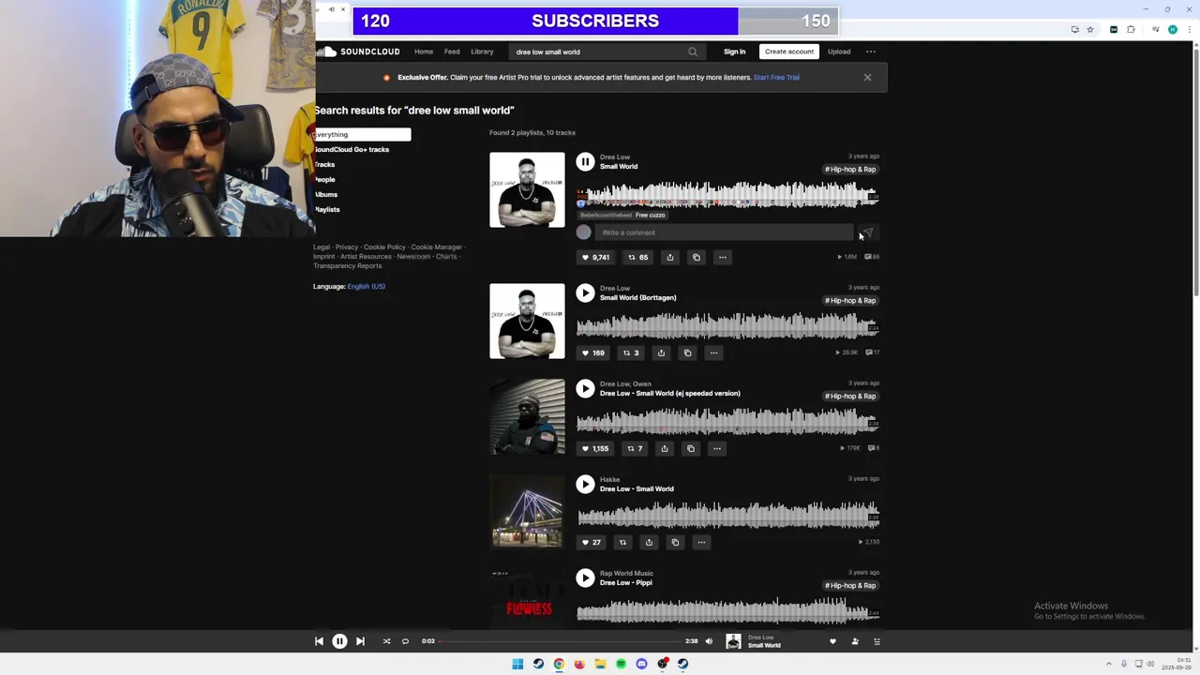Pause playback in the bottom player bar
The image size is (1200, 675).
339,641
